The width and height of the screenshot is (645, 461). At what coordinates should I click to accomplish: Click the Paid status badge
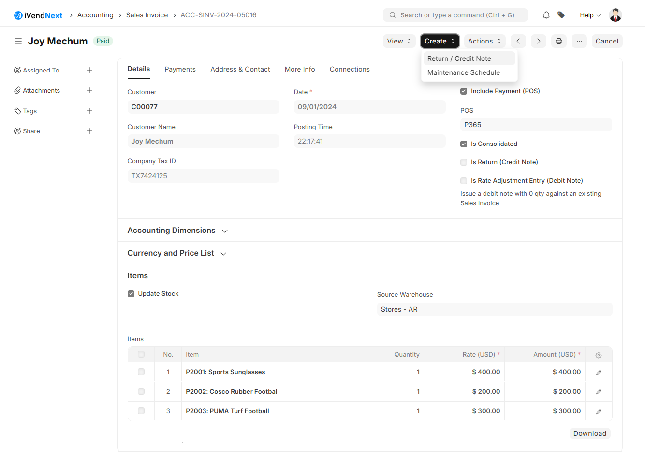pyautogui.click(x=103, y=41)
